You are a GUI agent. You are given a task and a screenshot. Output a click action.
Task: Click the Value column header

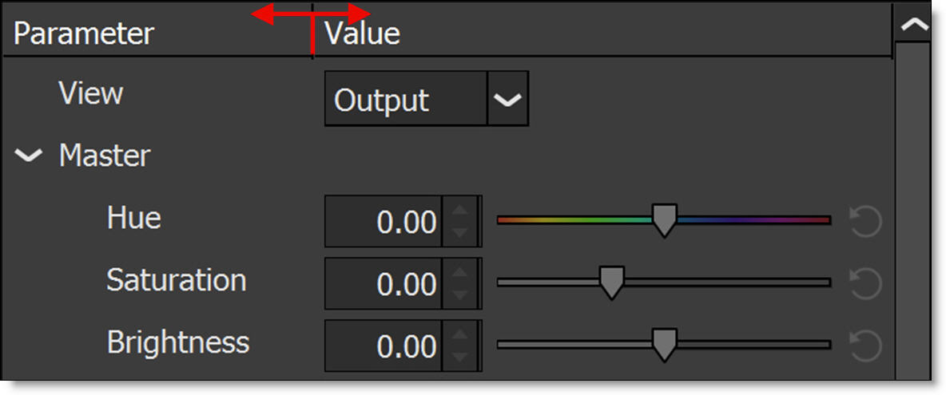362,34
